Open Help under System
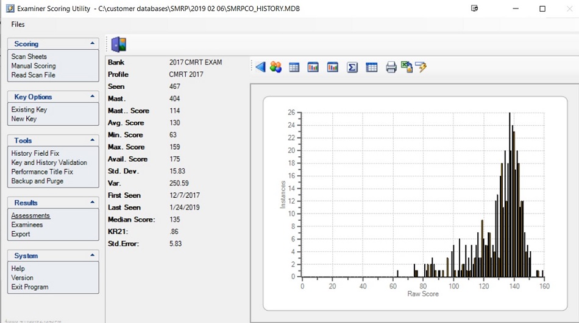This screenshot has height=323, width=579. 18,268
